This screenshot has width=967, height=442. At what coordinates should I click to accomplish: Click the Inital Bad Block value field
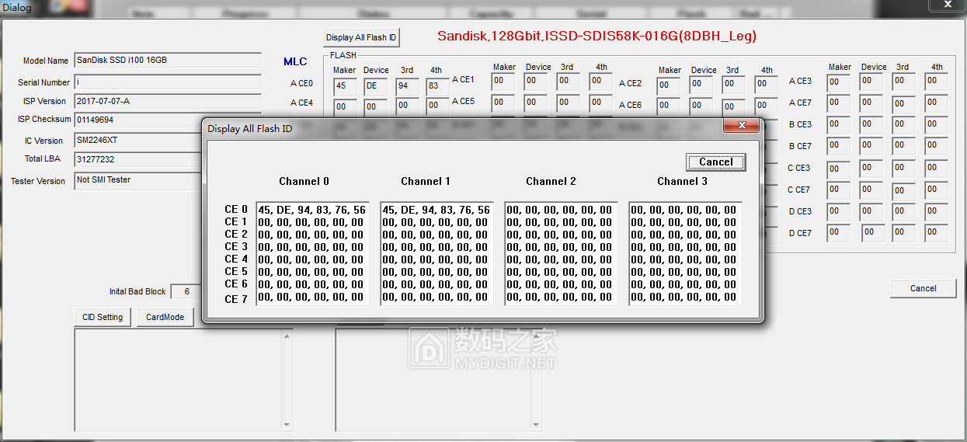pyautogui.click(x=186, y=291)
